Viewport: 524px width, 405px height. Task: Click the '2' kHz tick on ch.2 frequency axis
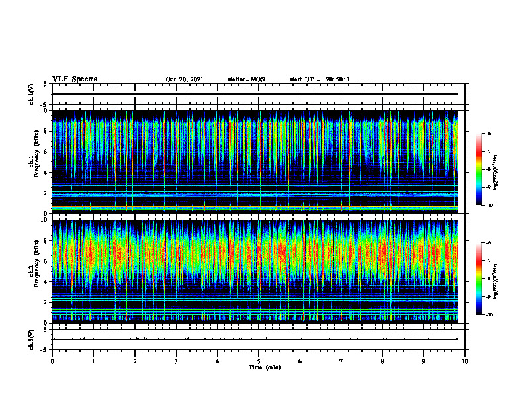coord(46,302)
